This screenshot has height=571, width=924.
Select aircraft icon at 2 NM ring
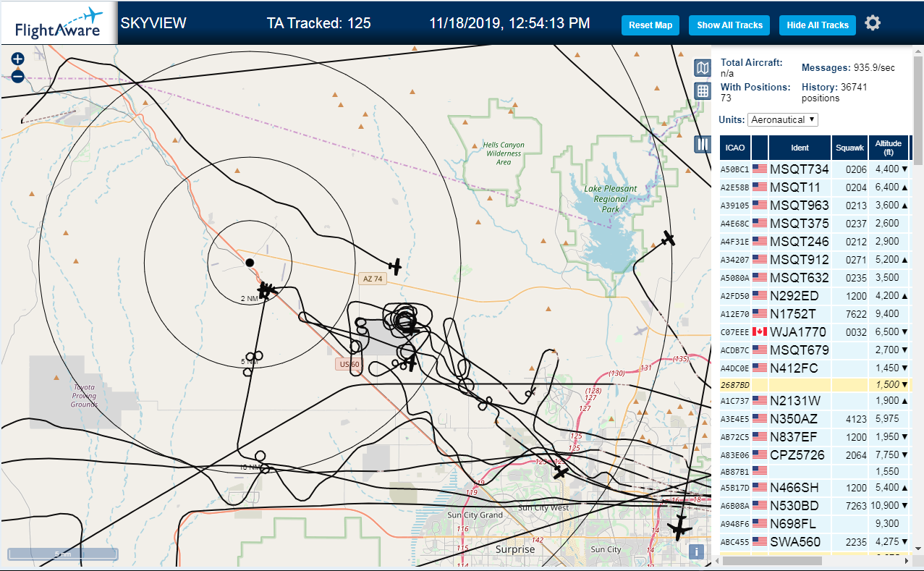pyautogui.click(x=267, y=290)
